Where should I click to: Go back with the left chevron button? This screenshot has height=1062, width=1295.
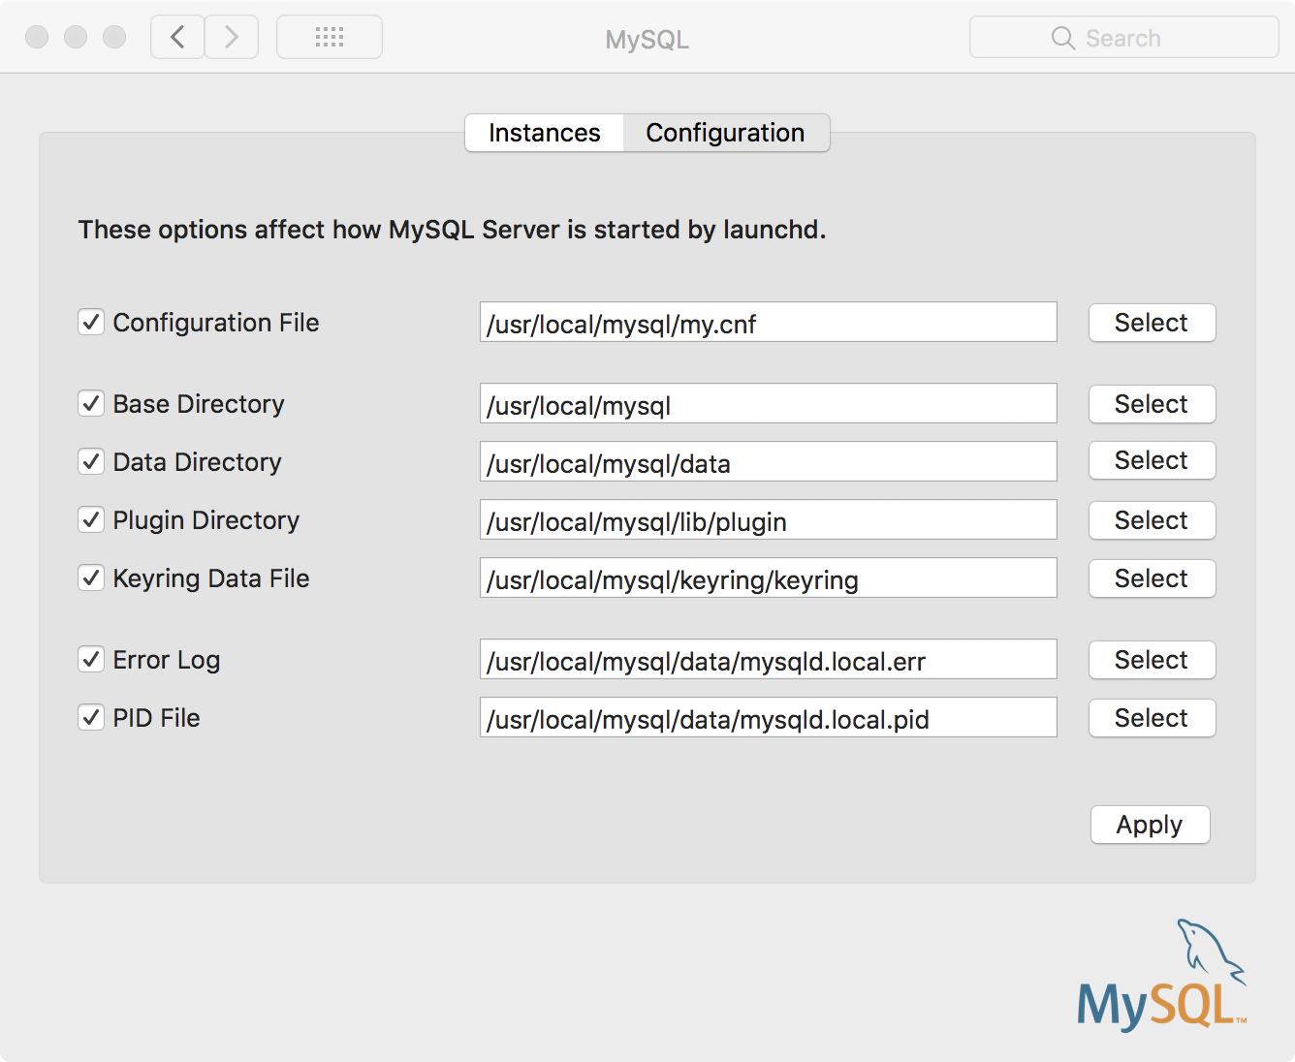(177, 37)
